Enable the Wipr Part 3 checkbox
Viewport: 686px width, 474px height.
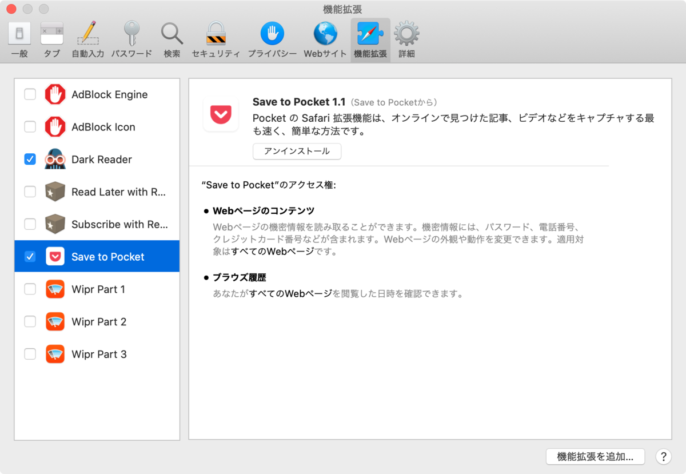[x=30, y=354]
